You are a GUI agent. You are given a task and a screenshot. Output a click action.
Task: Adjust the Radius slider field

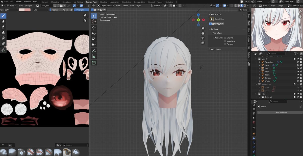60,10
